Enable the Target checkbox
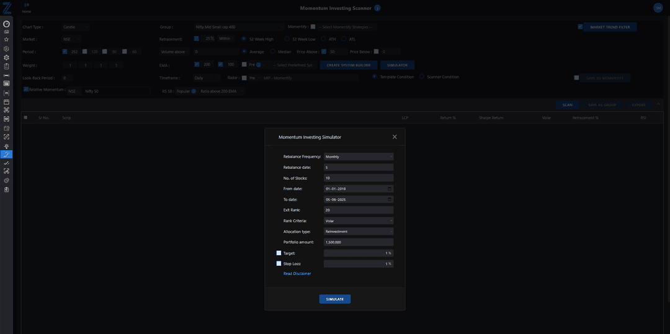The width and height of the screenshot is (670, 334). click(x=279, y=253)
